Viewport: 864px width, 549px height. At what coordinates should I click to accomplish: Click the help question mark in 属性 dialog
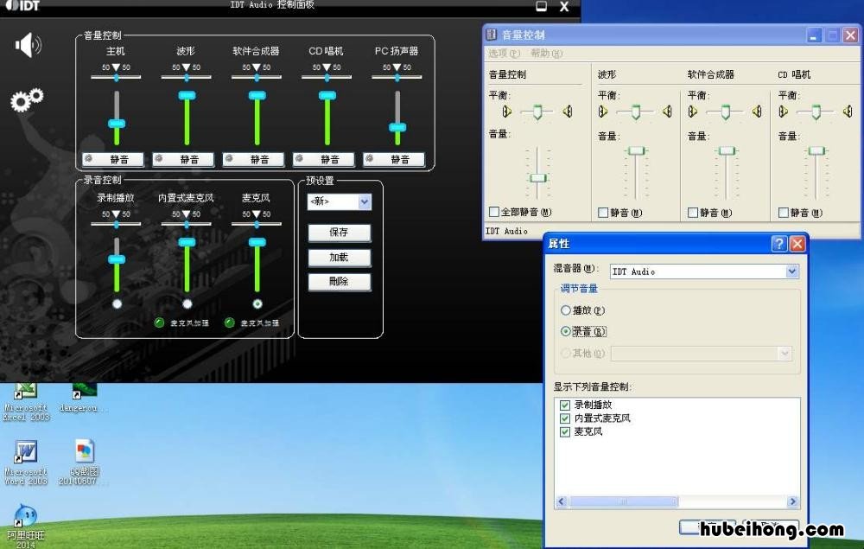point(778,244)
